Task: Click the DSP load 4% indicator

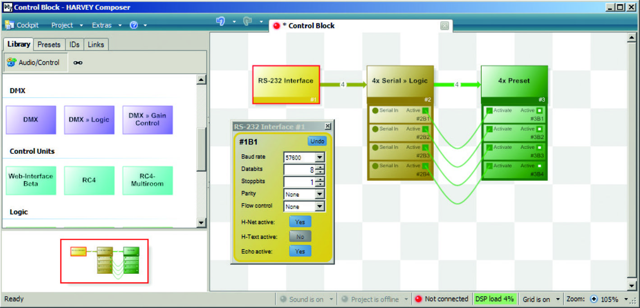Action: (495, 299)
